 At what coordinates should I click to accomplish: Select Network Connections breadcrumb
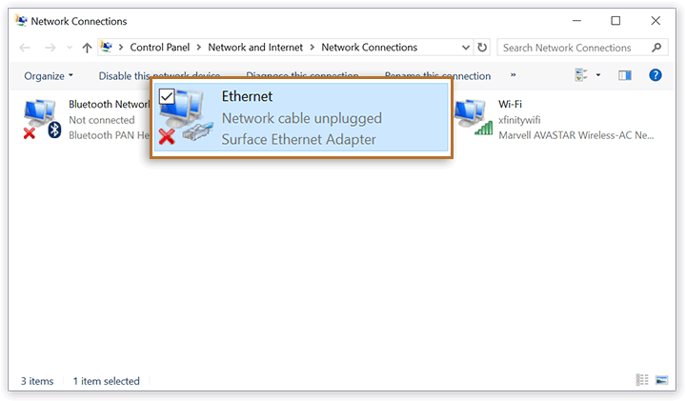click(370, 48)
